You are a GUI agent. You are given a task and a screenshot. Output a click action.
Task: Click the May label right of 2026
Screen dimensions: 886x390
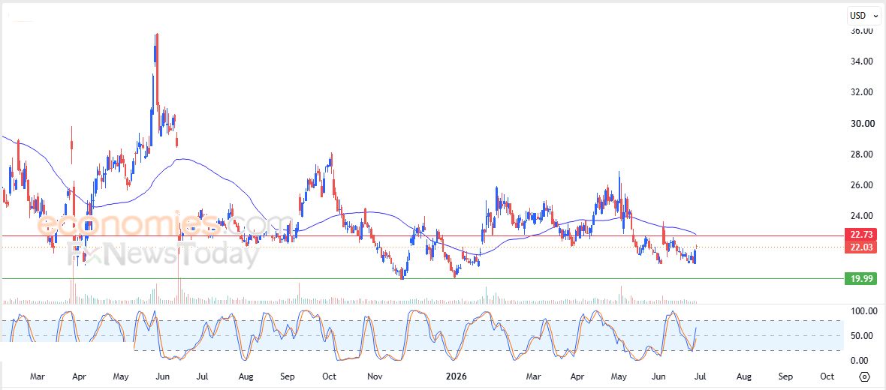[619, 376]
